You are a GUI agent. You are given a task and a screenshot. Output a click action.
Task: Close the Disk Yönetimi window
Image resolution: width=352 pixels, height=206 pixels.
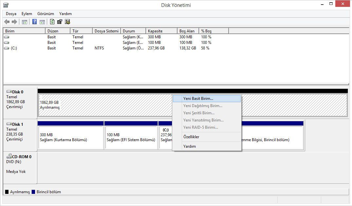click(x=343, y=4)
